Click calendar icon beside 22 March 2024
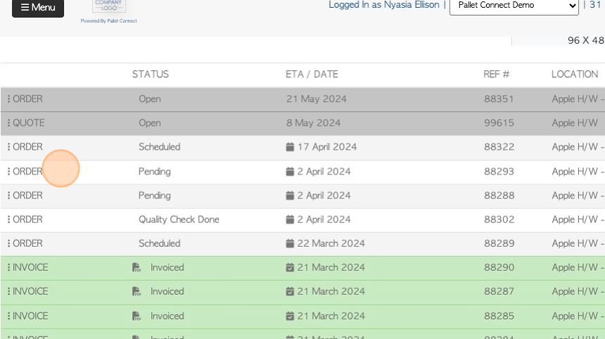Viewport: 605px width, 339px height. tap(290, 243)
